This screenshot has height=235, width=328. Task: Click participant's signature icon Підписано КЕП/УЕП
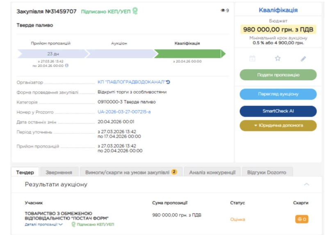pos(73,224)
